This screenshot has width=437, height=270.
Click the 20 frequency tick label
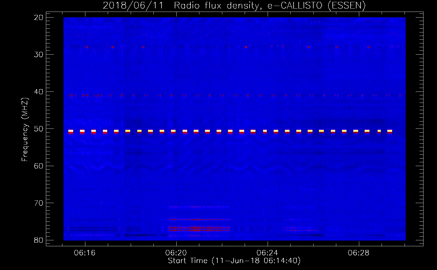[39, 18]
